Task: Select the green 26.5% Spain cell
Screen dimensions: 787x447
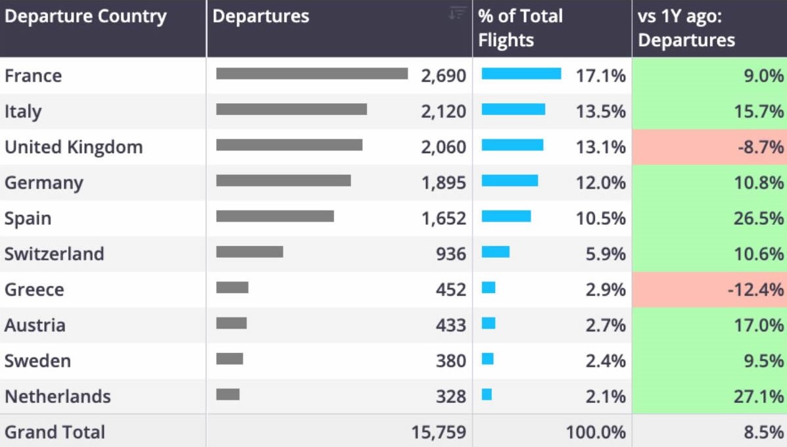Action: (709, 218)
